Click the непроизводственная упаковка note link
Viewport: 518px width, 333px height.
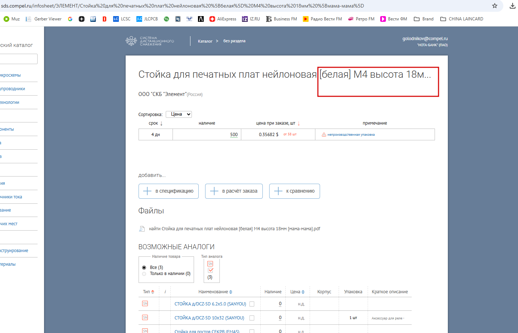tap(351, 135)
